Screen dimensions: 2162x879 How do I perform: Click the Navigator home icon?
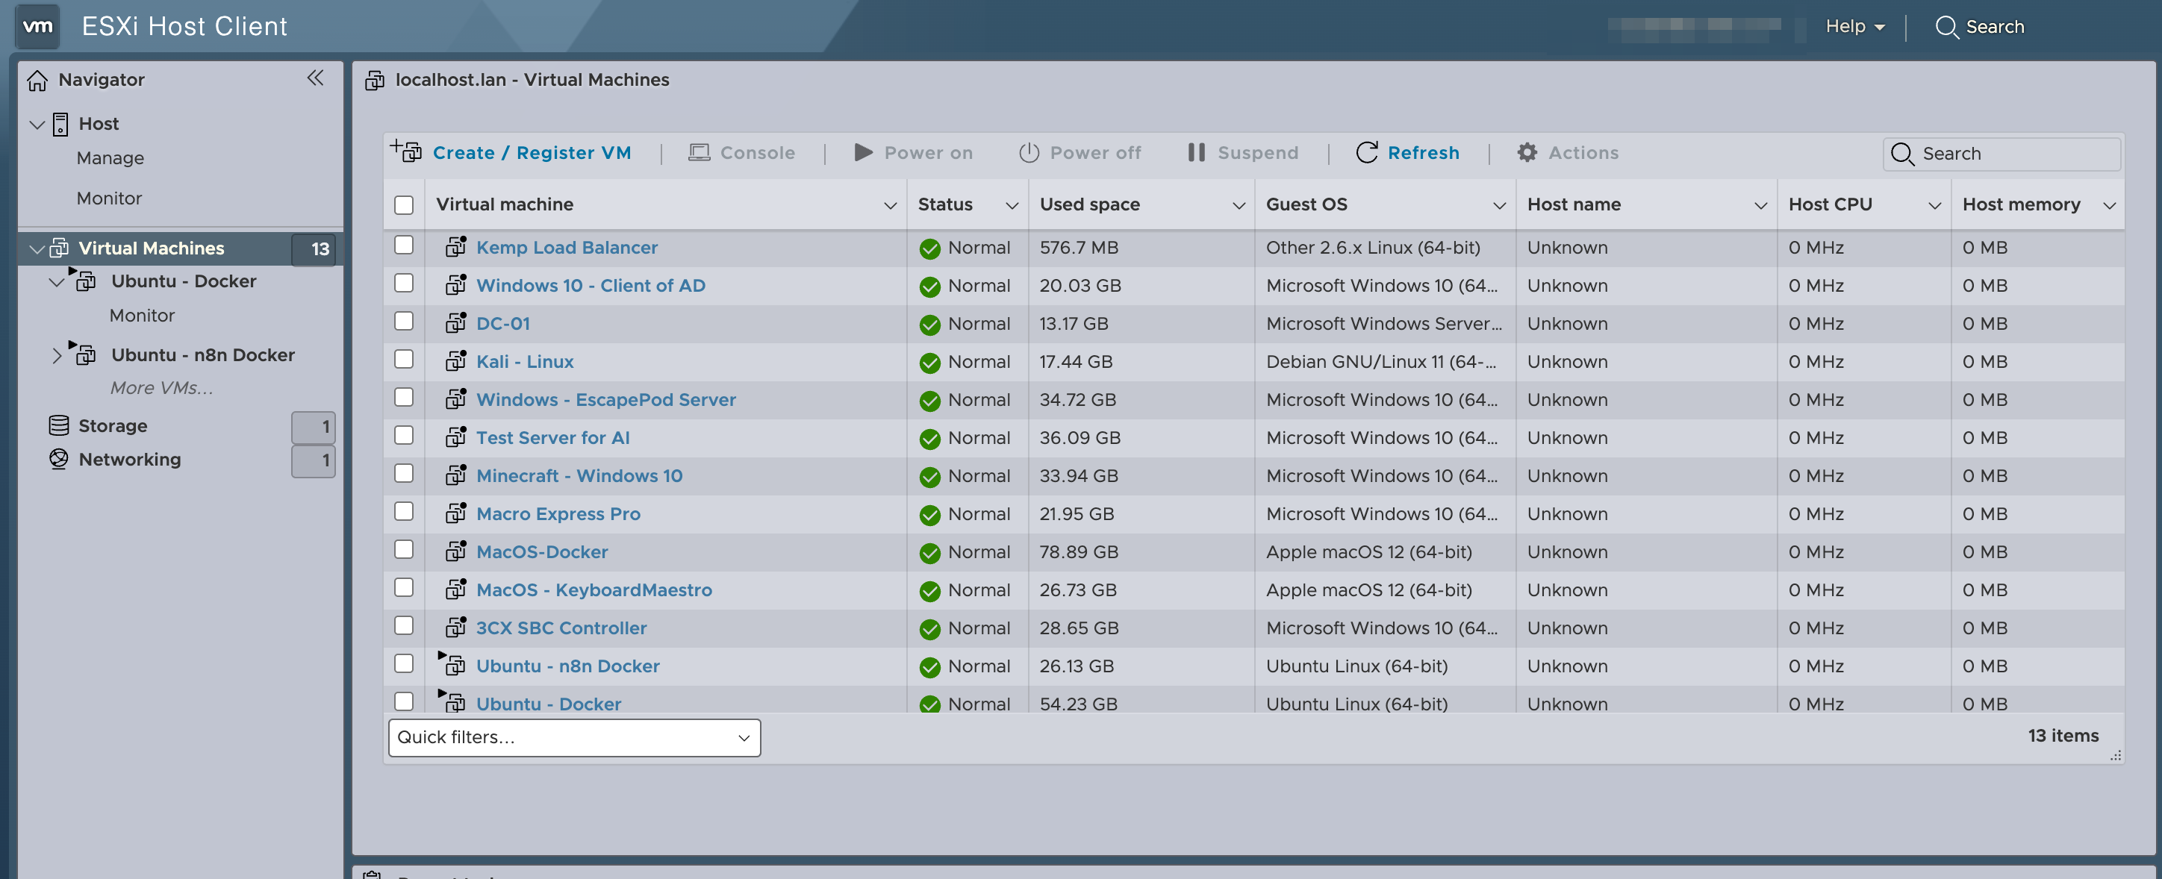click(38, 79)
